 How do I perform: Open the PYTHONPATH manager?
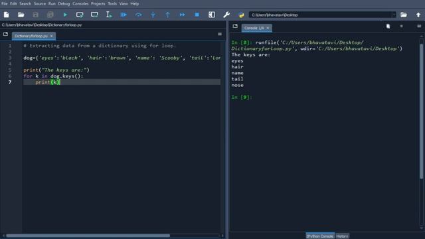click(x=241, y=15)
